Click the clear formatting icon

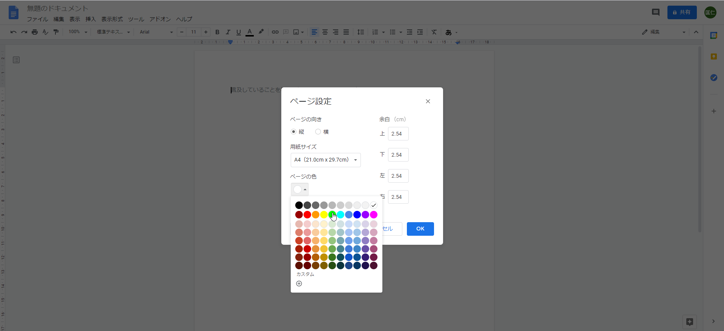[x=434, y=32]
